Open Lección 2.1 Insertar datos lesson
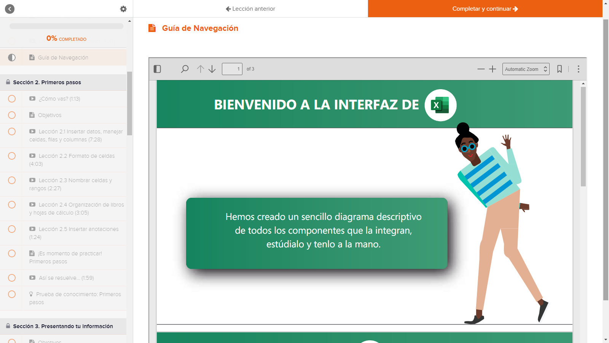The height and width of the screenshot is (343, 609). pos(63,135)
